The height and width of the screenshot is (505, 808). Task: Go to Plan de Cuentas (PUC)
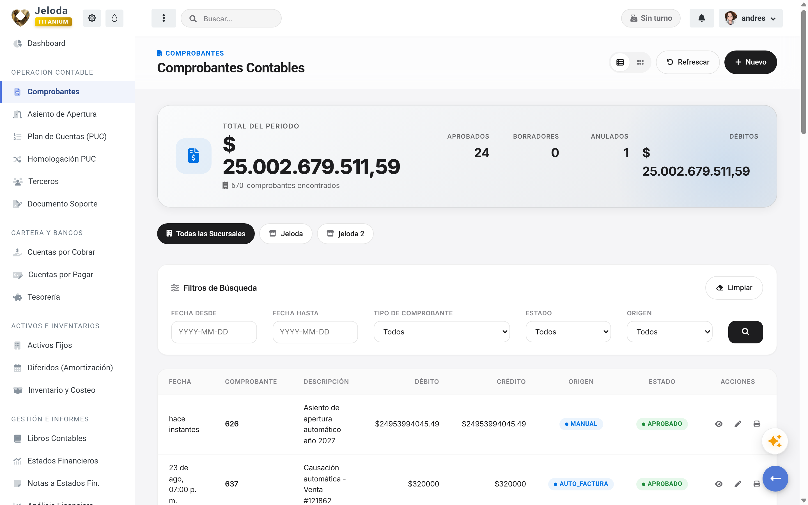pos(67,136)
